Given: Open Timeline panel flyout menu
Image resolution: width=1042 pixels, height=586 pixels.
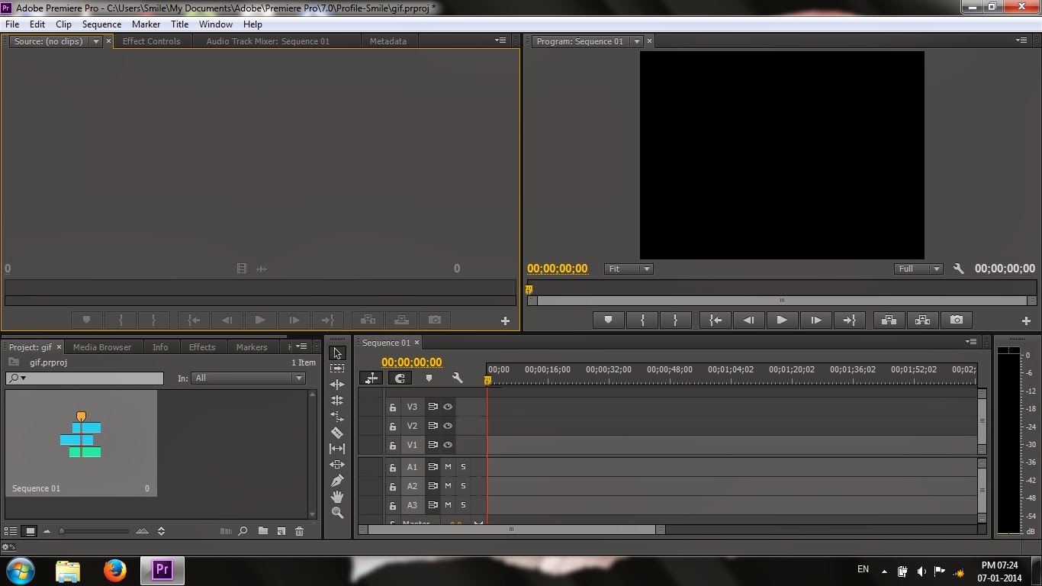Looking at the screenshot, I should (971, 342).
